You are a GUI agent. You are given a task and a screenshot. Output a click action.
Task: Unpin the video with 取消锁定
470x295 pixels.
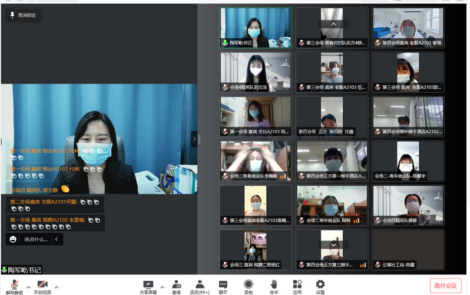click(x=23, y=15)
